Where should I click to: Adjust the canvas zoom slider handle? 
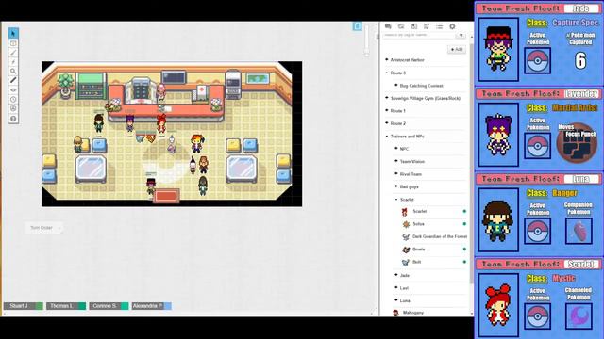pyautogui.click(x=366, y=53)
